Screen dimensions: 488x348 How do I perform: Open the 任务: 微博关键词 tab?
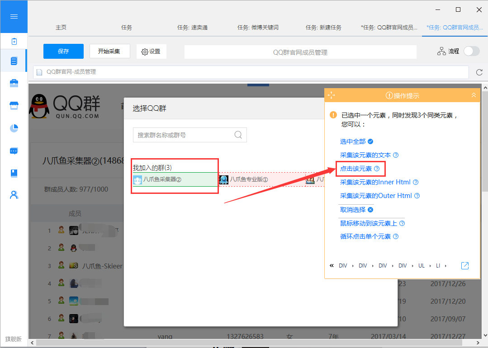pos(258,28)
